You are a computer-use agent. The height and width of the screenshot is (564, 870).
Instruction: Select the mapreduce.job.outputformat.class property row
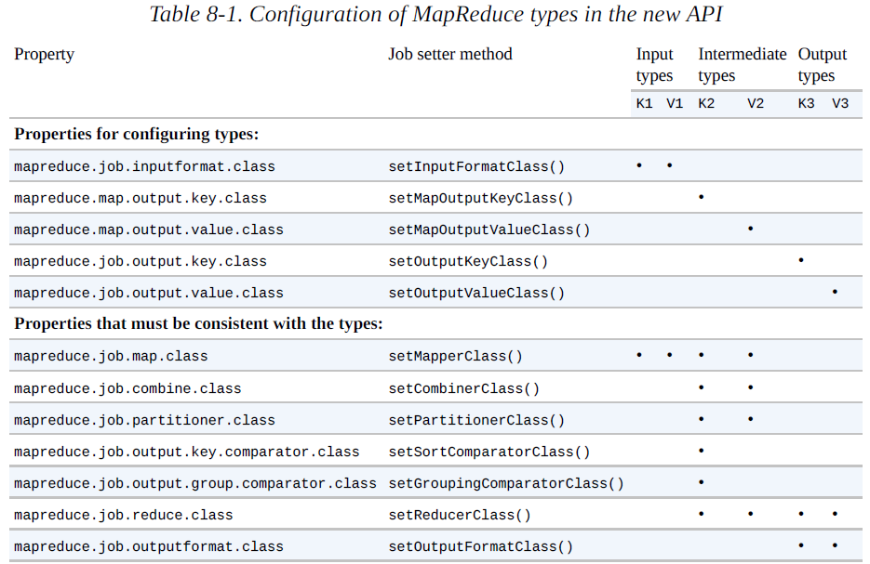point(147,546)
